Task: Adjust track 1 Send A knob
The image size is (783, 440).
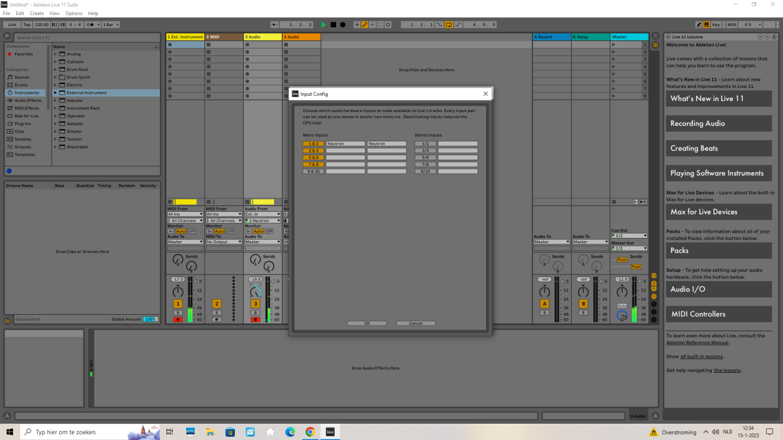Action: click(177, 260)
